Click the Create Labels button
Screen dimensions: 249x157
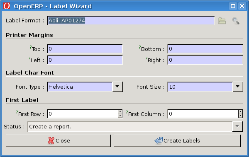177,141
